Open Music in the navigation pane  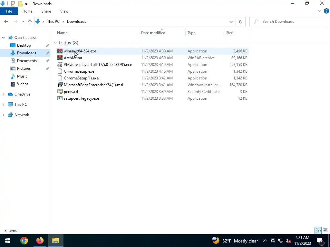tap(22, 76)
